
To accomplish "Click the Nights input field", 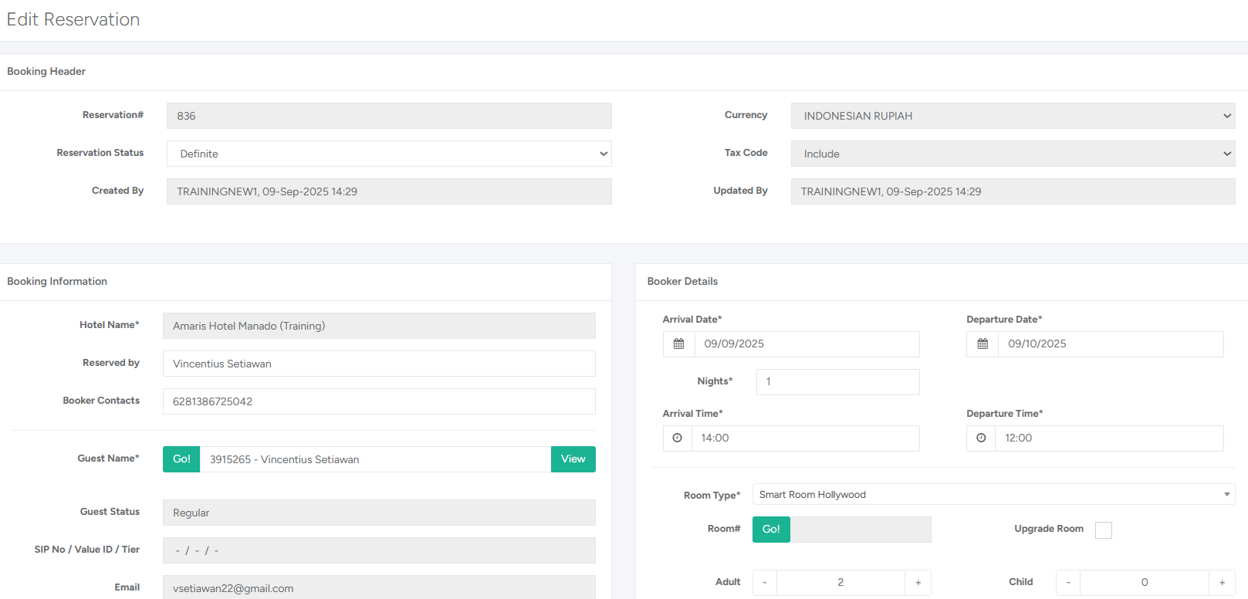I will coord(837,382).
